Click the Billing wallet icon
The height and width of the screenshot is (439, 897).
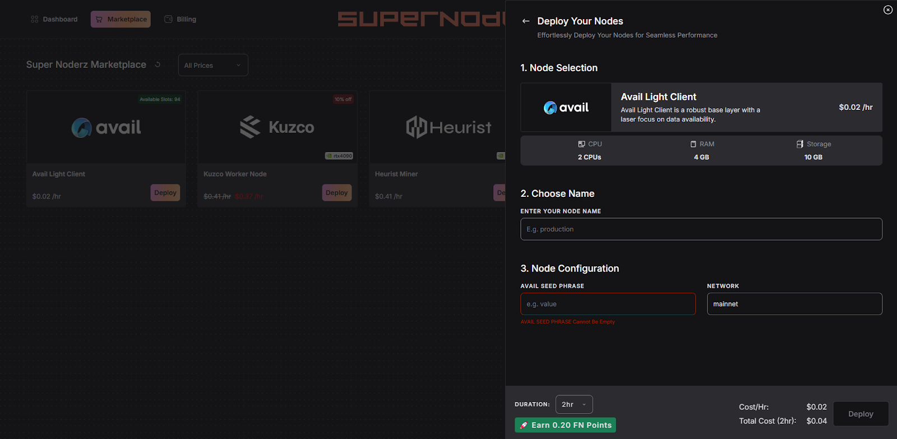[x=168, y=19]
